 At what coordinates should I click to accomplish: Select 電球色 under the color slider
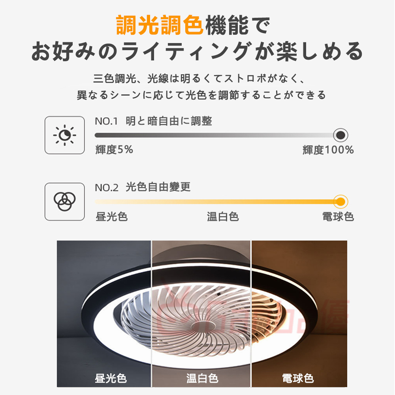tap(338, 216)
